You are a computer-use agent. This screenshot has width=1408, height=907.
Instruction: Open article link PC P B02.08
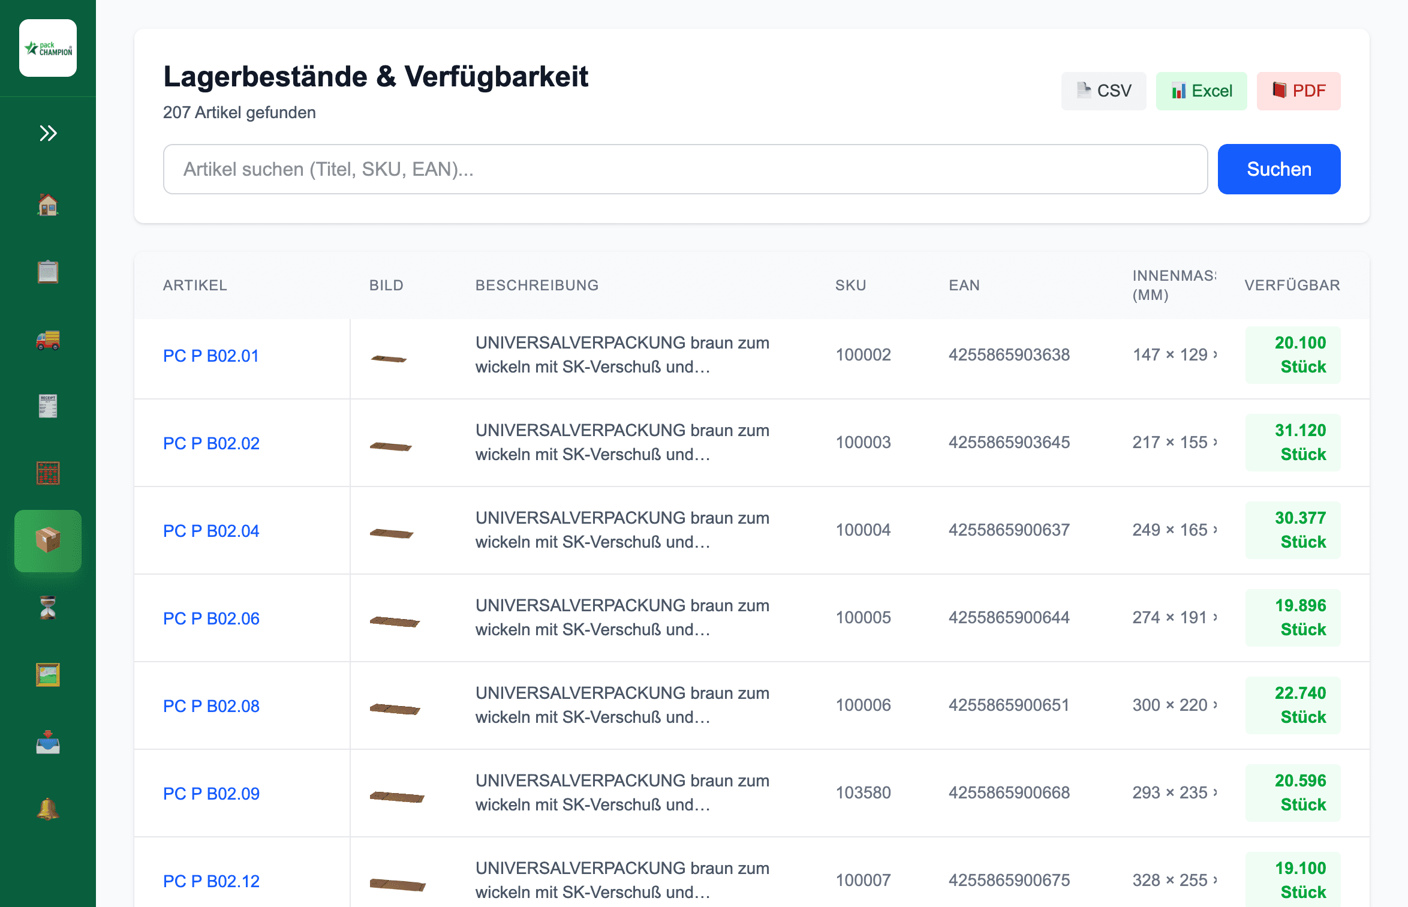211,706
